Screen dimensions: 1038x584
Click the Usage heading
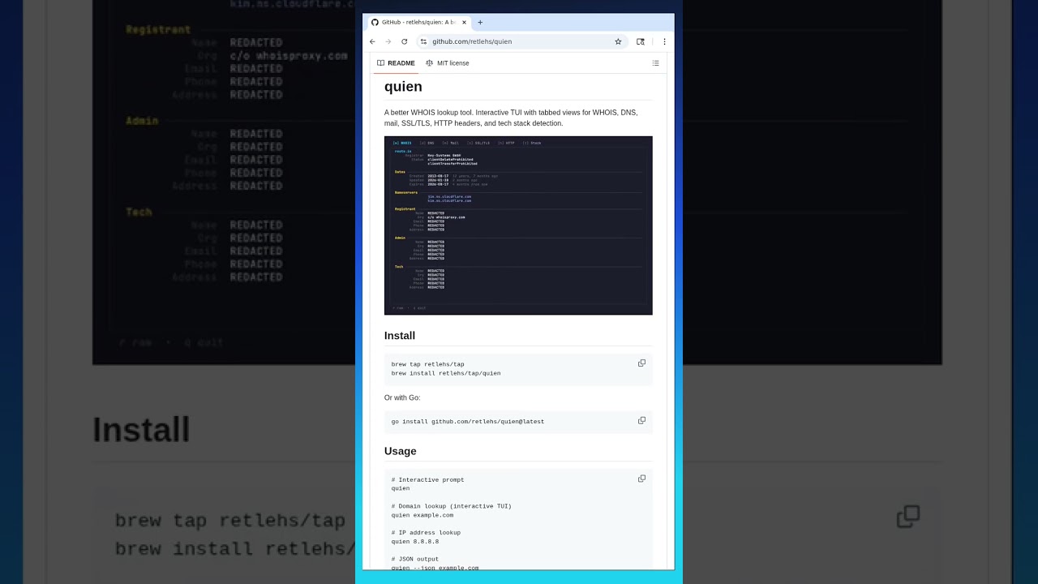401,451
